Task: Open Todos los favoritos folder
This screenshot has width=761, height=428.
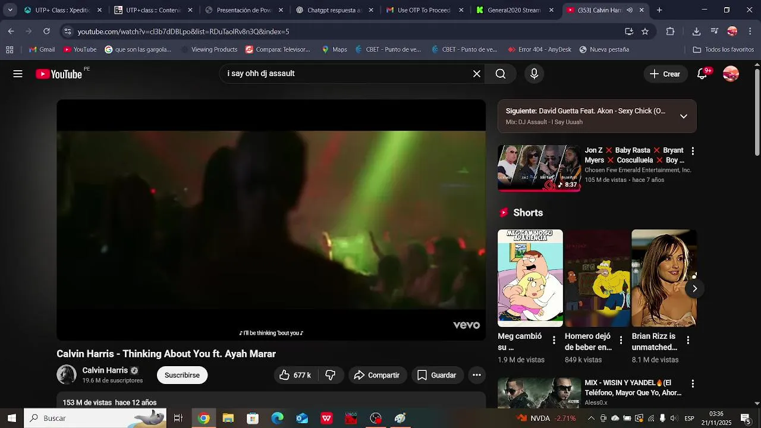Action: pyautogui.click(x=724, y=49)
